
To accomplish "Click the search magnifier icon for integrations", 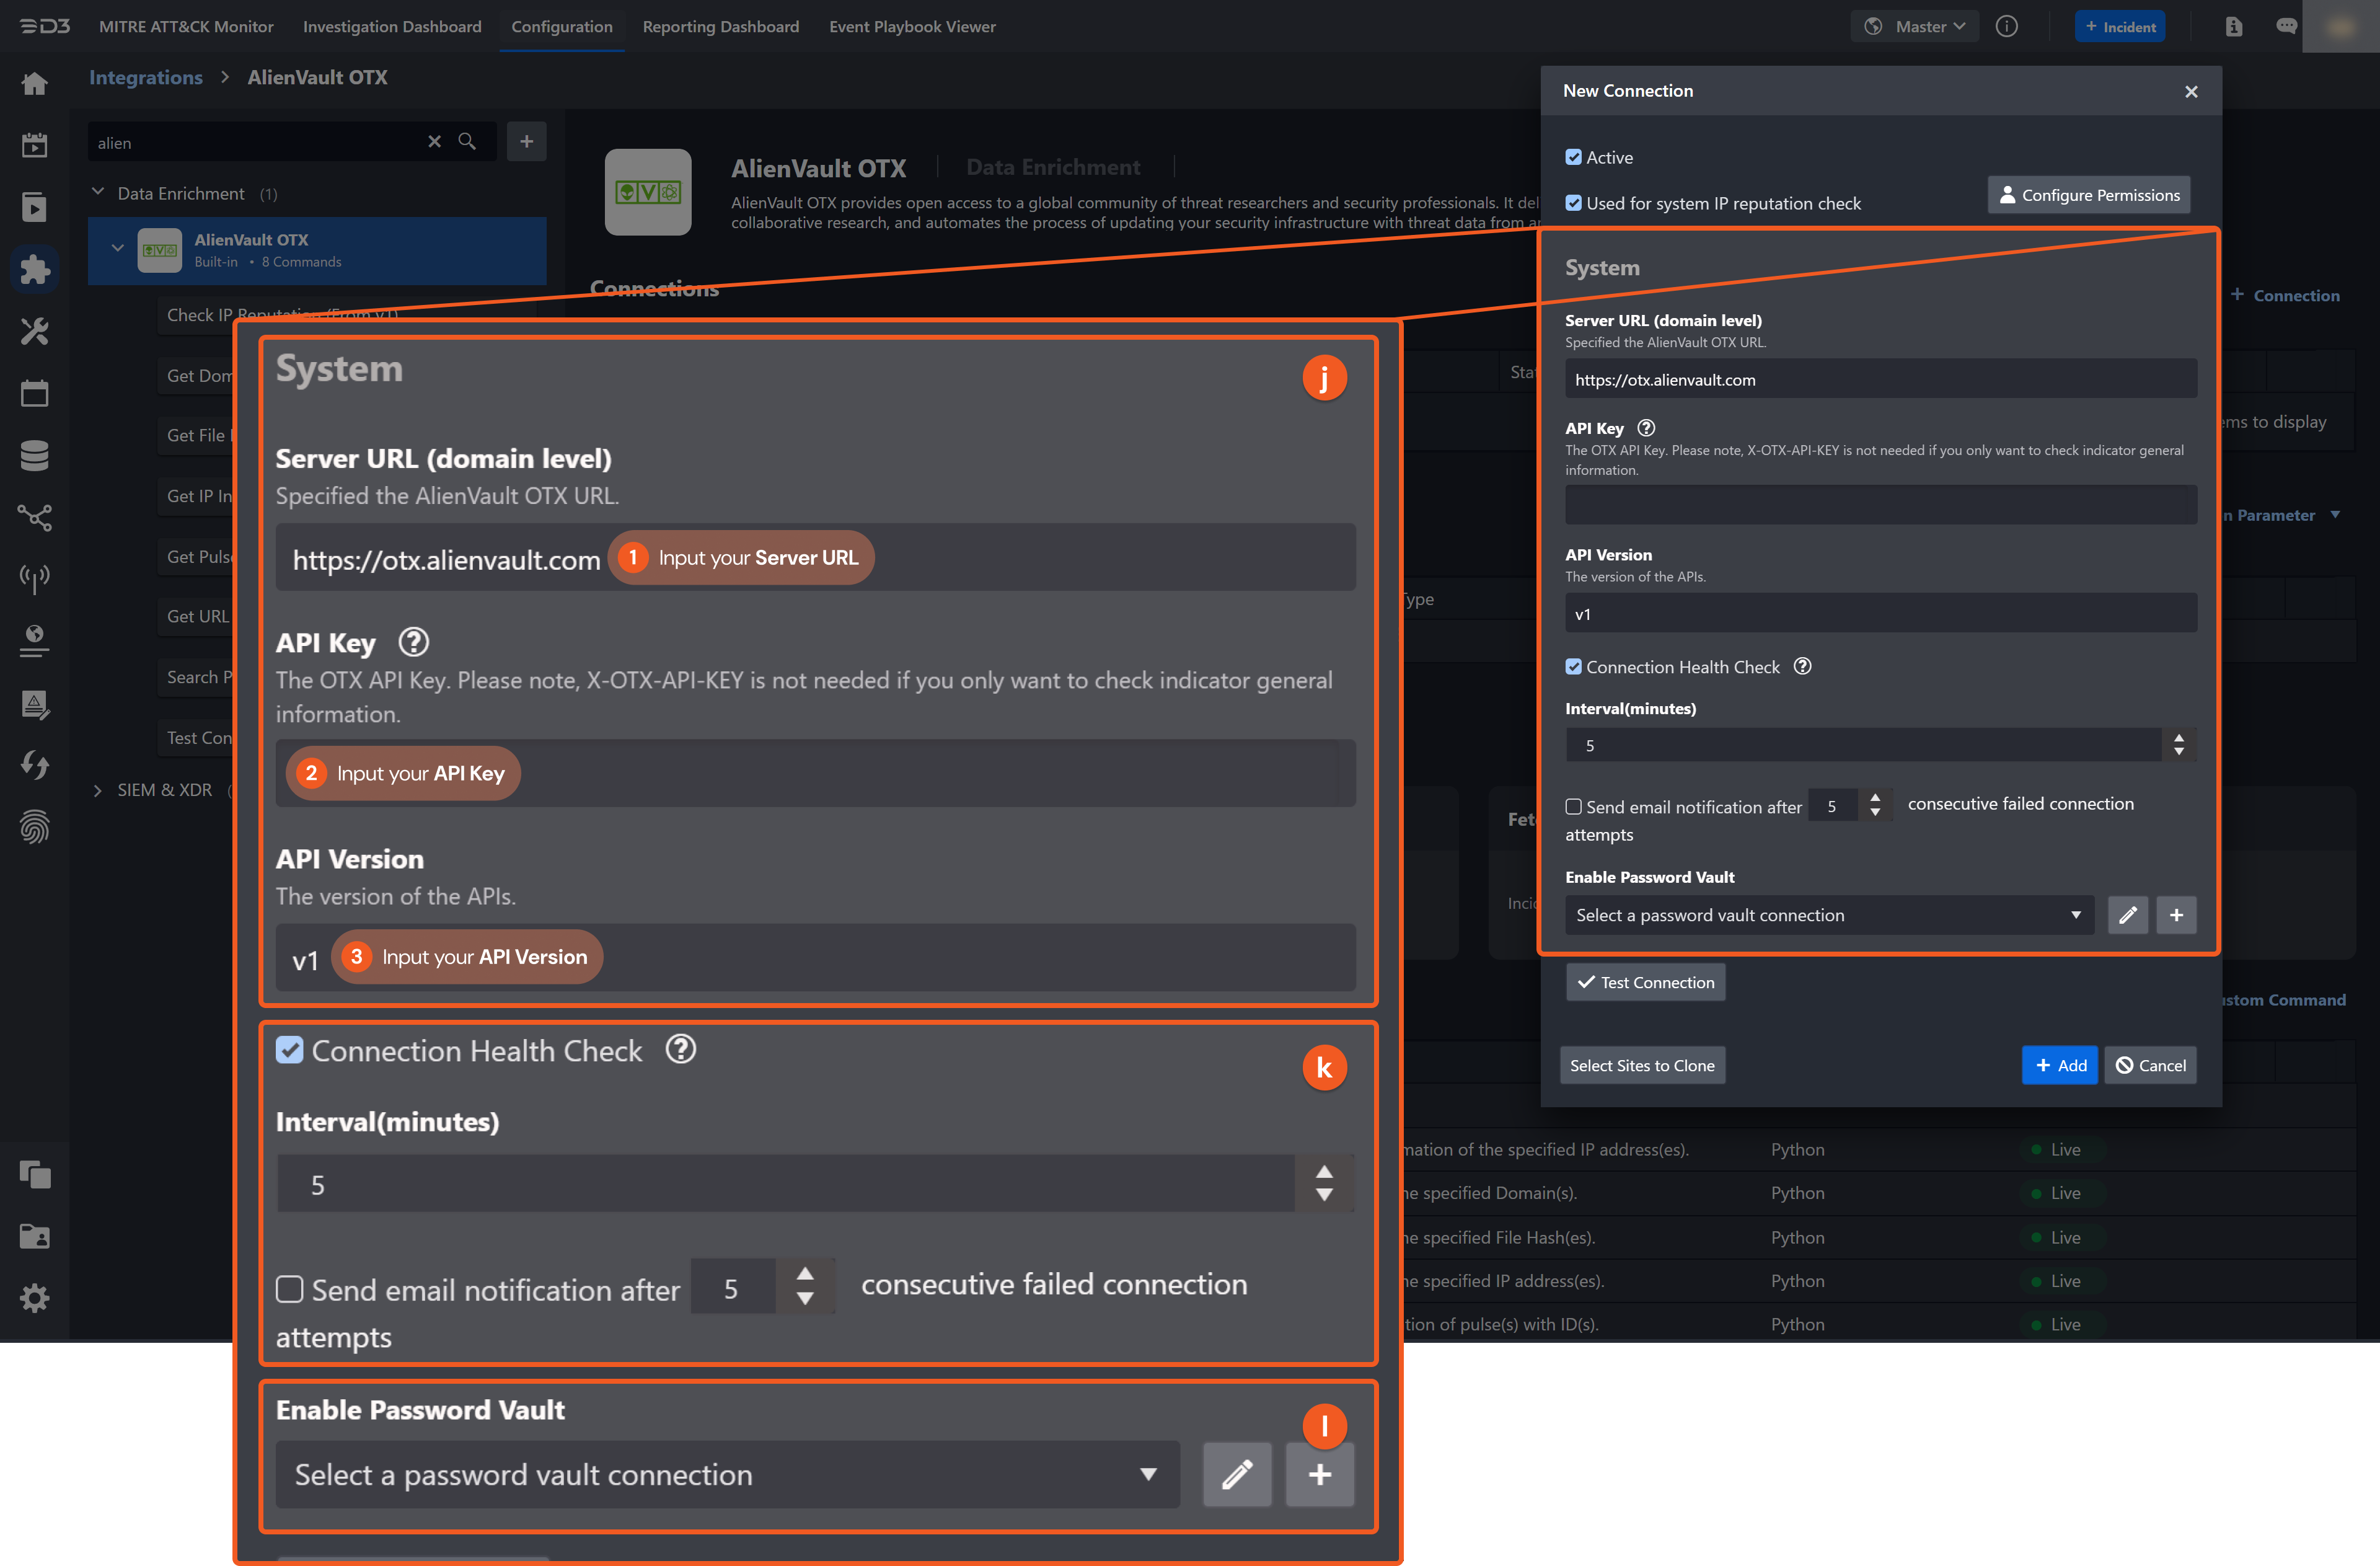I will (467, 142).
